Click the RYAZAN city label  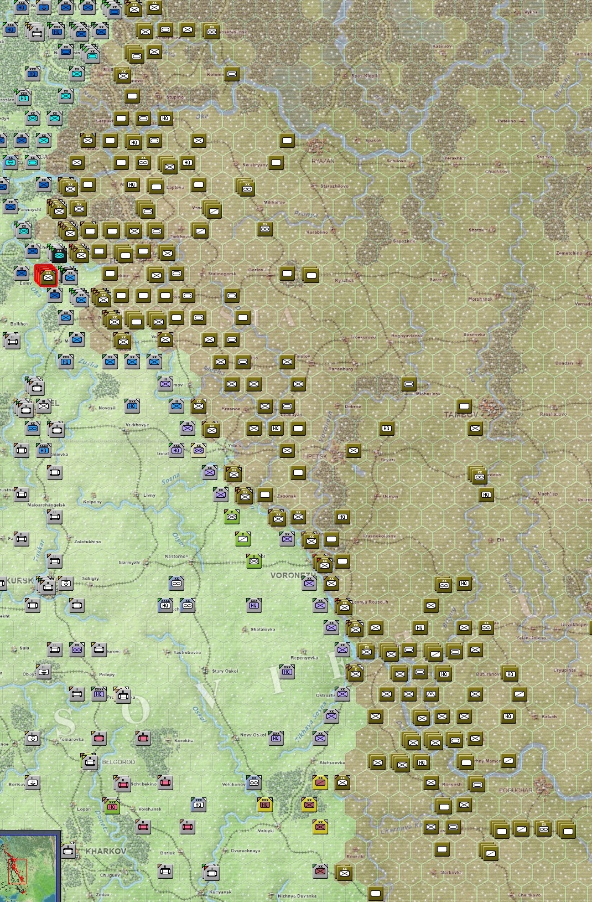tap(323, 161)
